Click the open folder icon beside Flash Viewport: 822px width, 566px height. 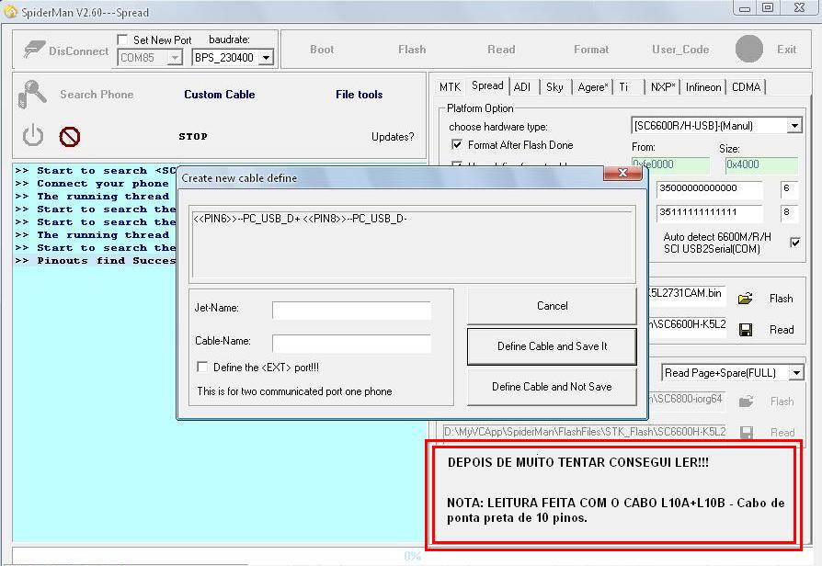pos(746,298)
